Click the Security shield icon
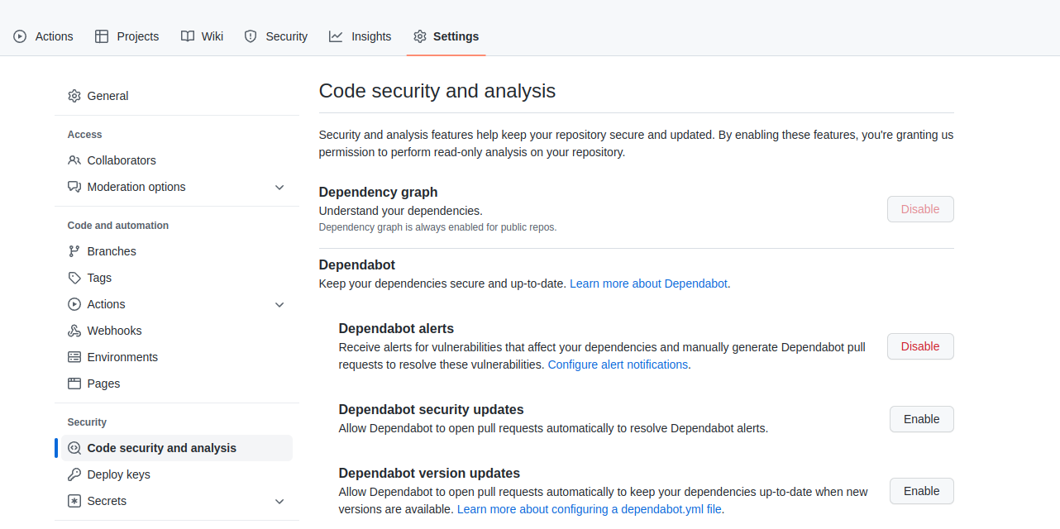 tap(251, 36)
